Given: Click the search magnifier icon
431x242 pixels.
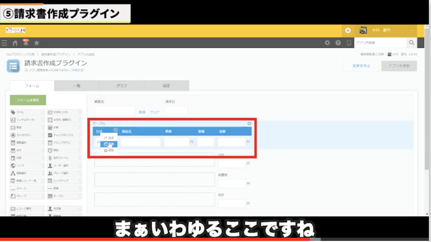Looking at the screenshot, I should [412, 43].
